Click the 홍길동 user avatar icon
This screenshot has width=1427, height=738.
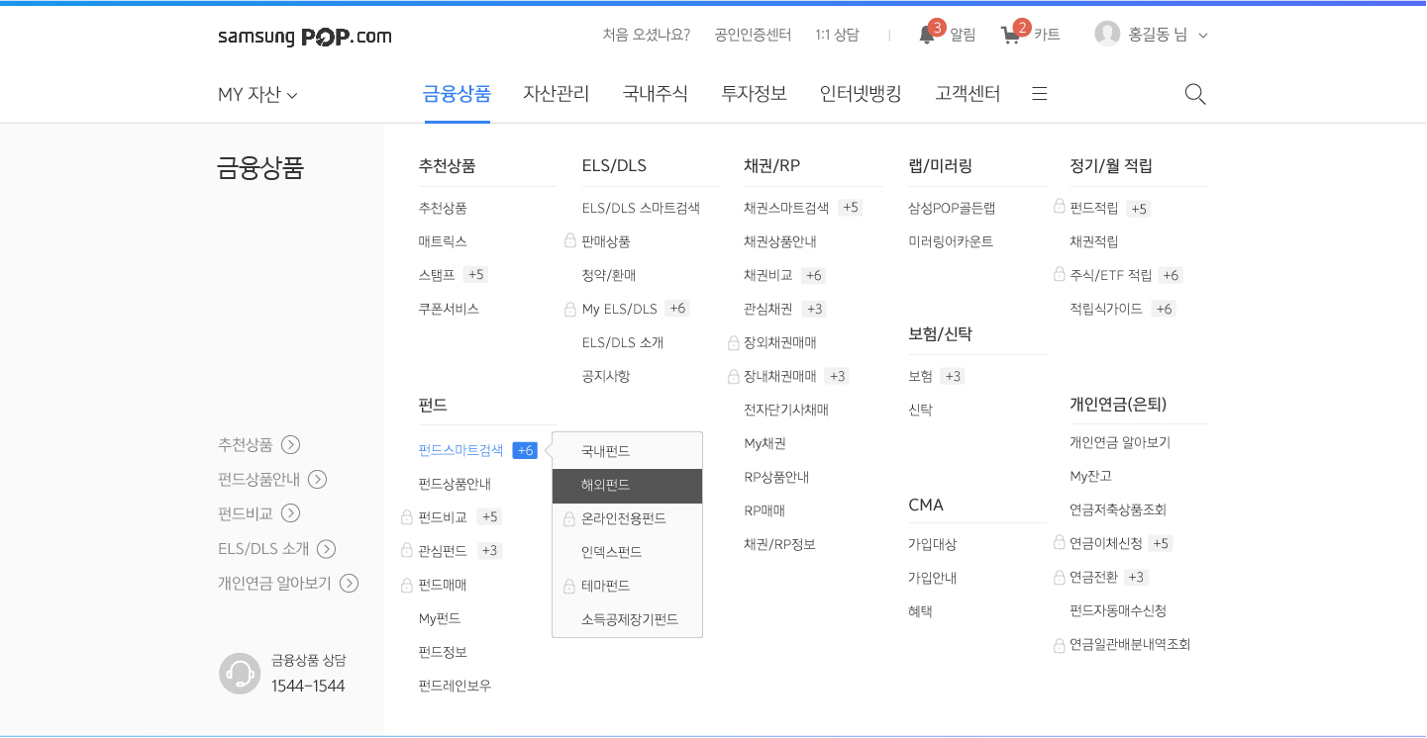click(x=1107, y=34)
